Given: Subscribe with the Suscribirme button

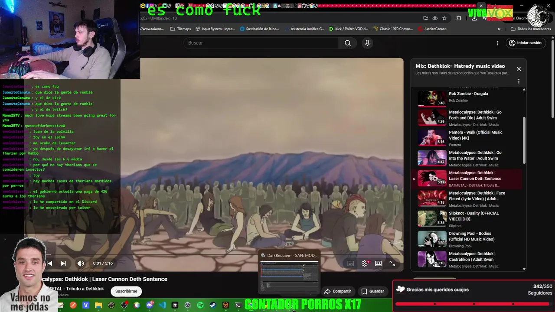Looking at the screenshot, I should tap(126, 291).
